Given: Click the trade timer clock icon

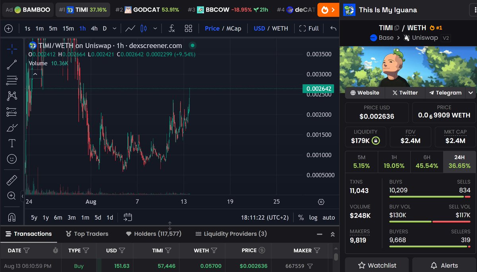Looking at the screenshot, I should tap(56, 251).
